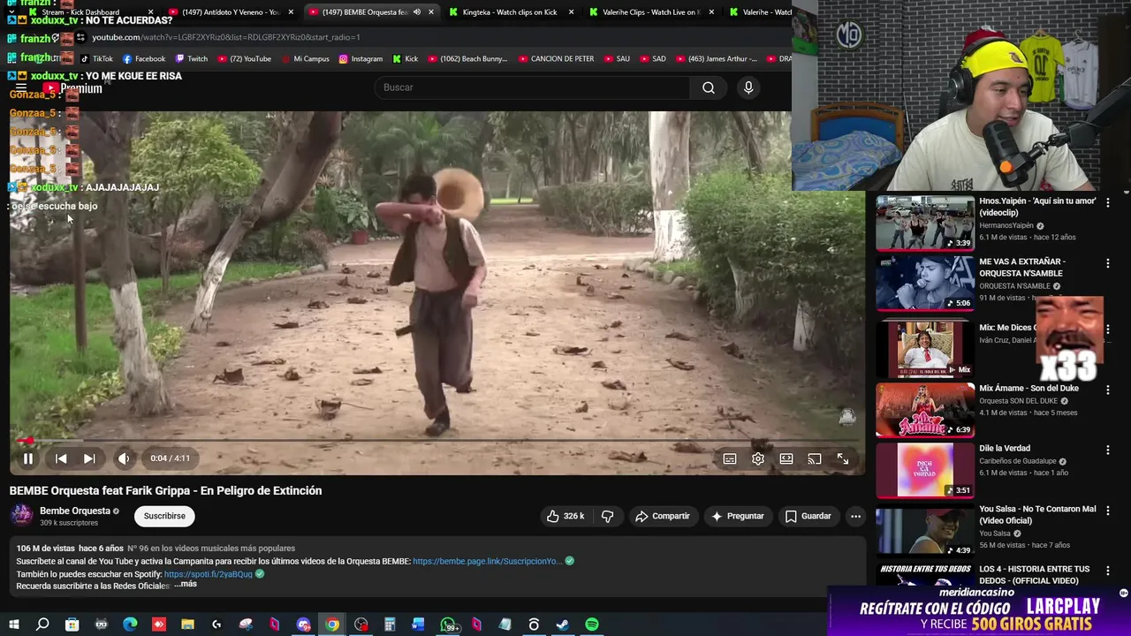Open the Instagram bookmark
Viewport: 1131px width, 636px height.
[361, 59]
